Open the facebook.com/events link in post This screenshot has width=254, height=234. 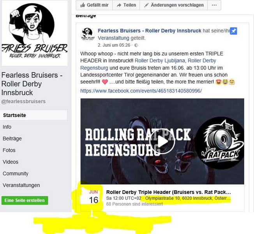click(141, 90)
